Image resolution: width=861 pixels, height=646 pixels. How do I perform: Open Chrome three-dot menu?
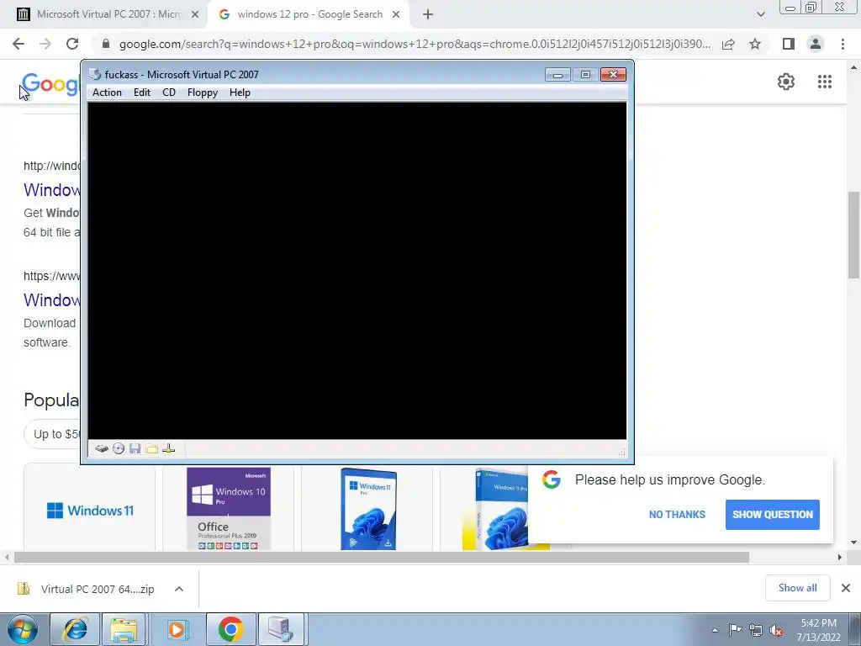click(843, 44)
